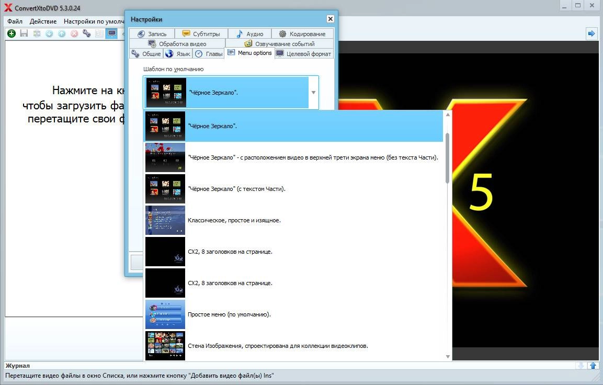
Task: Open the Настройки по умолчанию menu
Action: [x=94, y=21]
